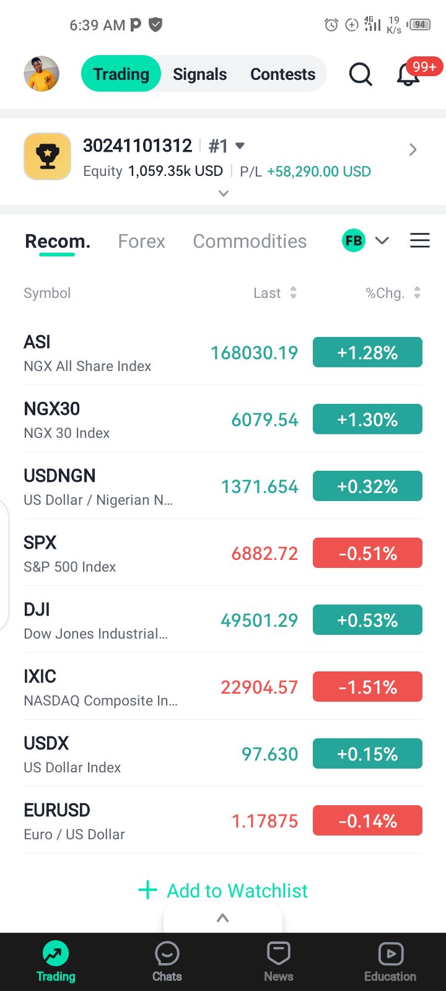The image size is (446, 991).
Task: Expand the bottom panel up-chevron handle
Action: (x=223, y=918)
